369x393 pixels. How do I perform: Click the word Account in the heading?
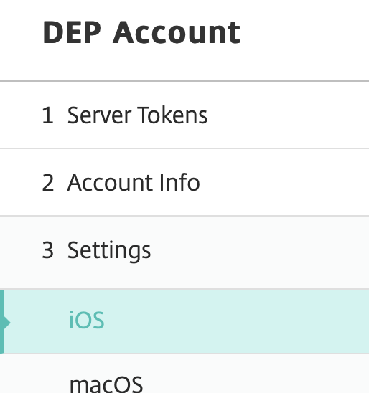177,32
